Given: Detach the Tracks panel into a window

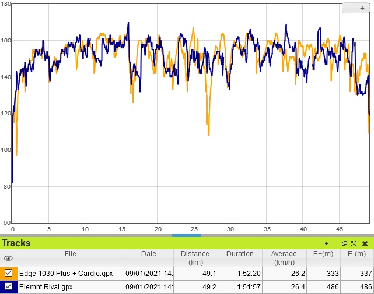Looking at the screenshot, I should (x=344, y=243).
